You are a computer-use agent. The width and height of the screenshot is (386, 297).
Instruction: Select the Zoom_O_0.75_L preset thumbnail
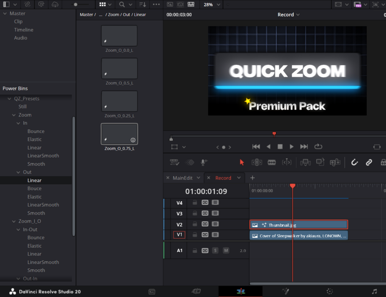tap(119, 134)
